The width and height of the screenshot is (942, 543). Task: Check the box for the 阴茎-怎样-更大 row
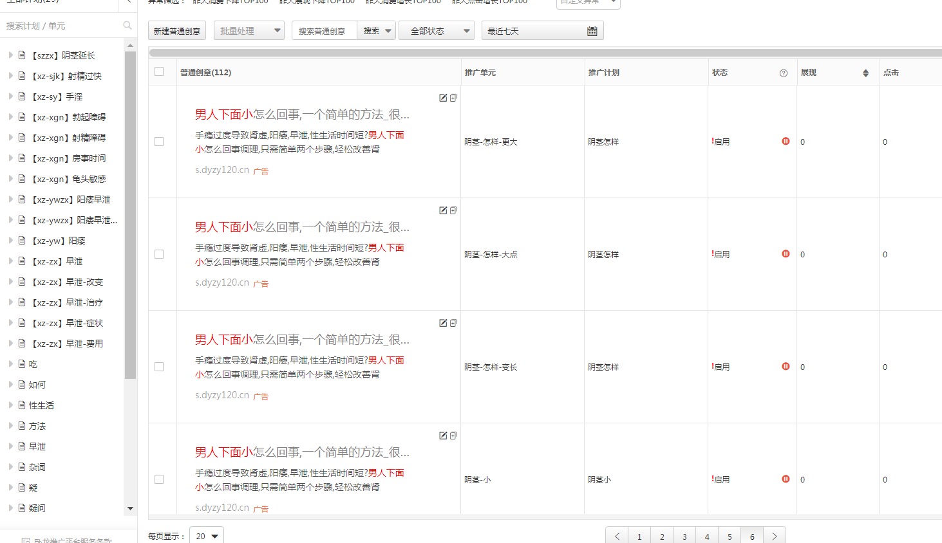pyautogui.click(x=159, y=142)
